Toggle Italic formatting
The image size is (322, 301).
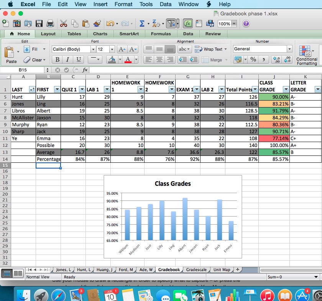[x=68, y=60]
